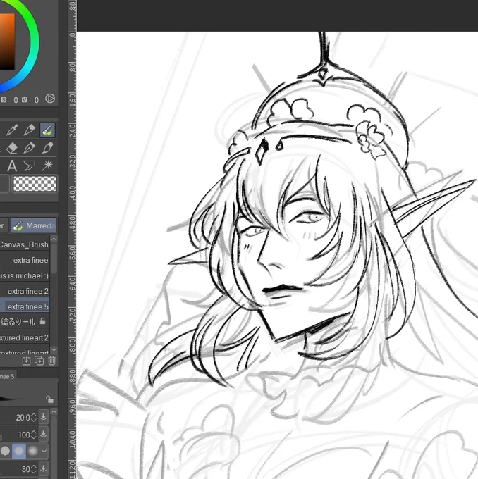Click the sub tool list scrollbar thumb
This screenshot has width=478, height=479.
pyautogui.click(x=54, y=259)
